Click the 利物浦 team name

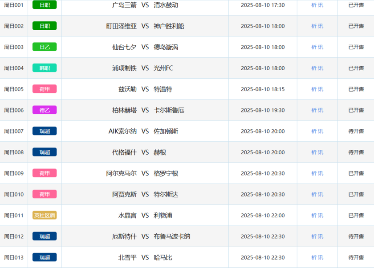[x=163, y=215]
